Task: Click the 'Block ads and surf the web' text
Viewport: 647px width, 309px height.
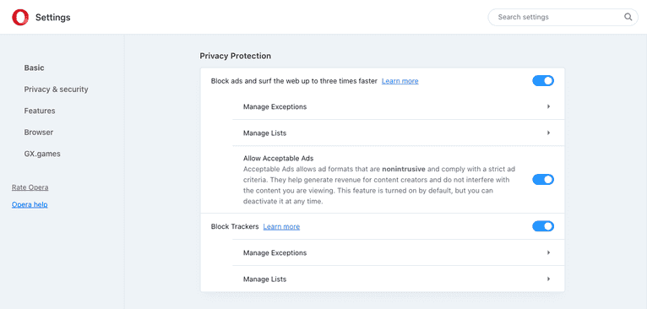Action: pos(294,81)
